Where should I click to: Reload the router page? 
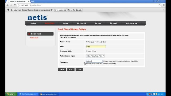15,5
